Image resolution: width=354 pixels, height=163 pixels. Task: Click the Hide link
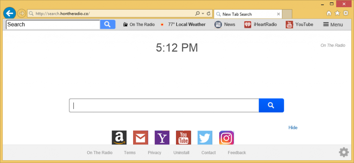(293, 128)
